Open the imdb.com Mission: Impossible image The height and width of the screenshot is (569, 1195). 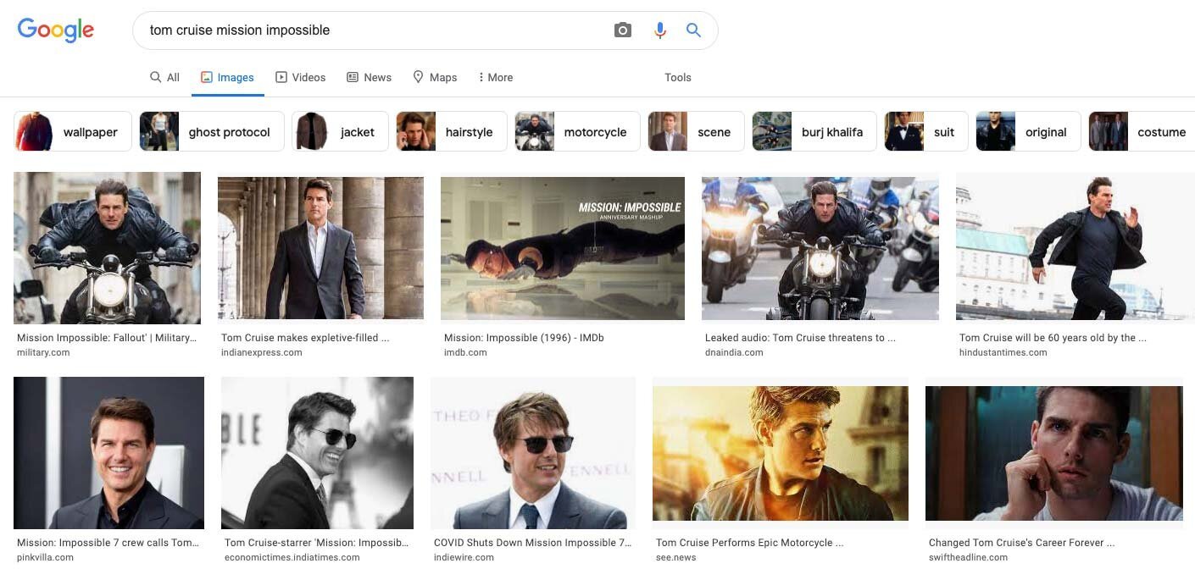point(563,248)
